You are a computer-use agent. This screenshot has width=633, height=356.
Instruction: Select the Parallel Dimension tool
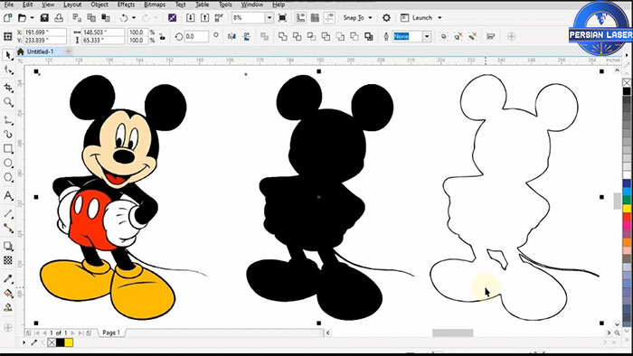coord(8,213)
